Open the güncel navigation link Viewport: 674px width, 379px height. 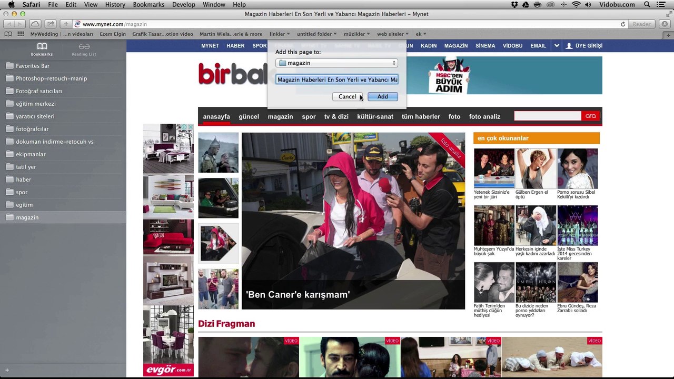(249, 117)
